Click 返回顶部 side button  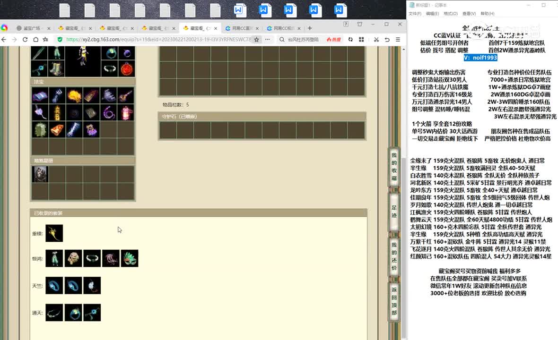(394, 301)
